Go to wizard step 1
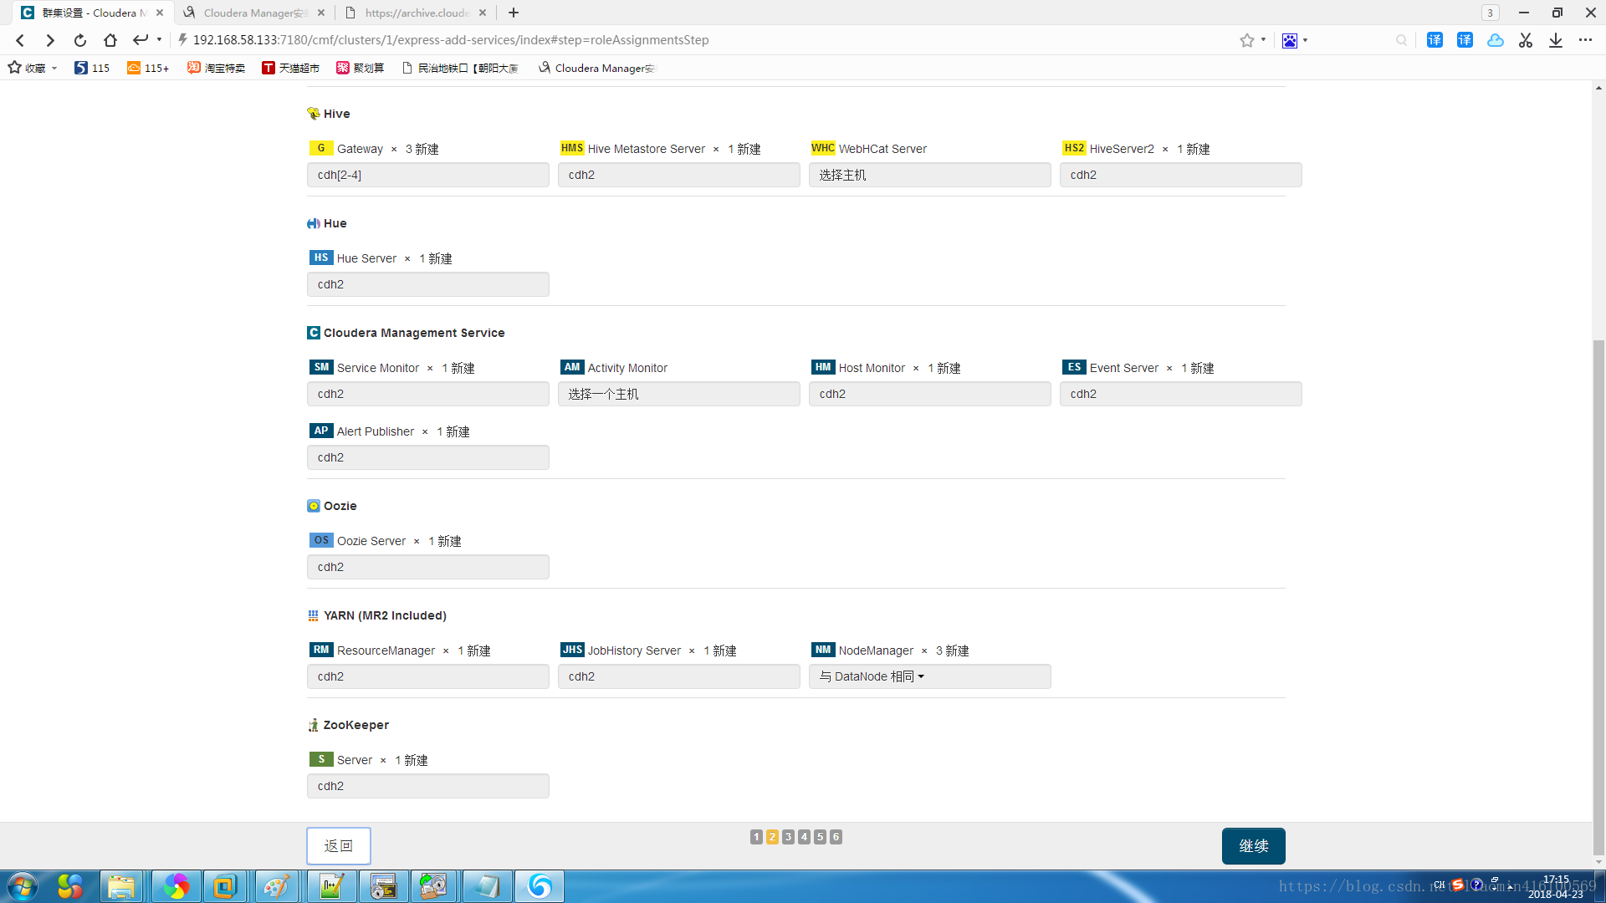This screenshot has width=1606, height=903. (756, 837)
